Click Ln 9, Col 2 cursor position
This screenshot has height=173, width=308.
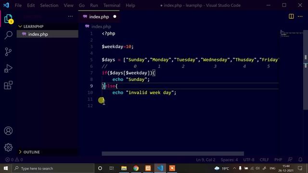tap(205, 160)
